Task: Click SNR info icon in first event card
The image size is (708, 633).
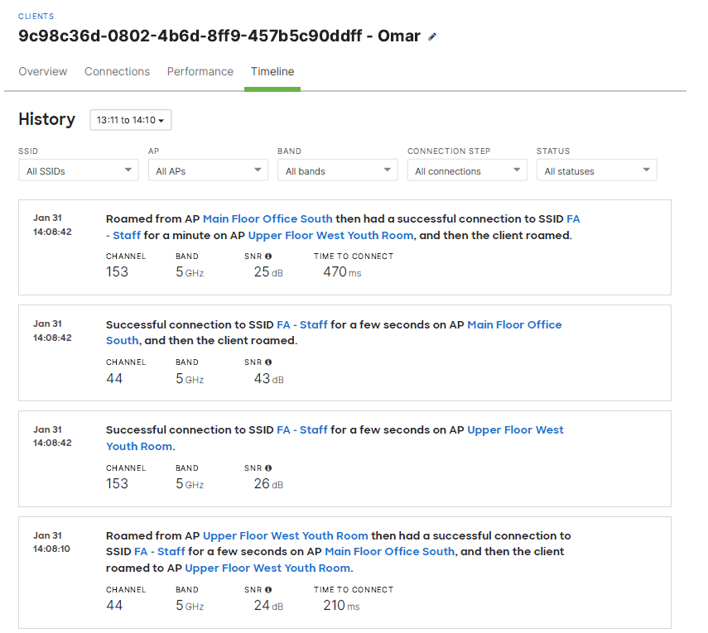Action: pyautogui.click(x=268, y=257)
